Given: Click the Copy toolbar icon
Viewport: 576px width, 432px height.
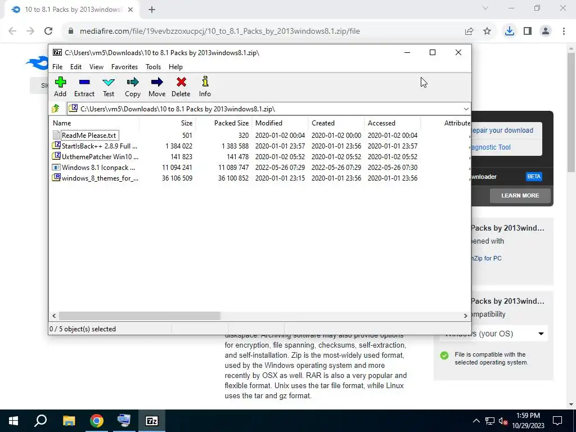Looking at the screenshot, I should tap(133, 82).
